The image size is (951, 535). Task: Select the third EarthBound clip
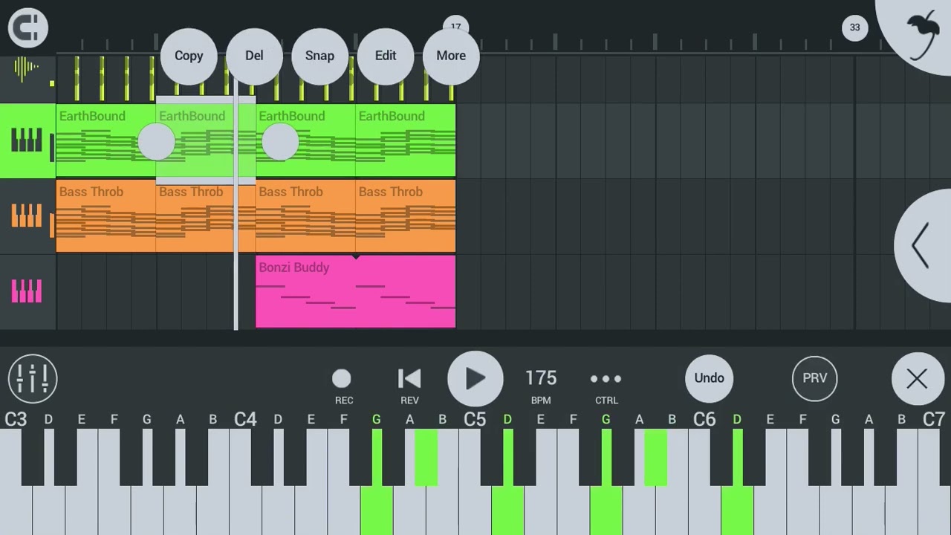tap(305, 140)
